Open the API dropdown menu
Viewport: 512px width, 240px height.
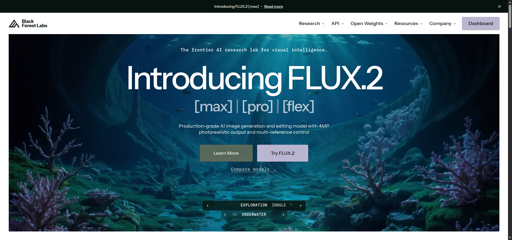click(x=337, y=23)
